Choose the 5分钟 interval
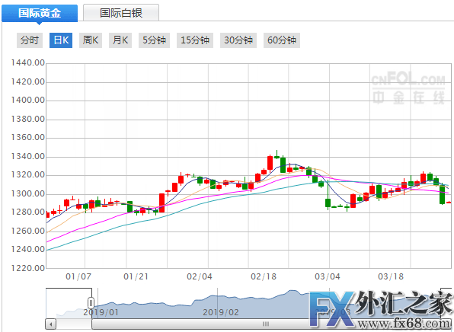 tap(155, 40)
